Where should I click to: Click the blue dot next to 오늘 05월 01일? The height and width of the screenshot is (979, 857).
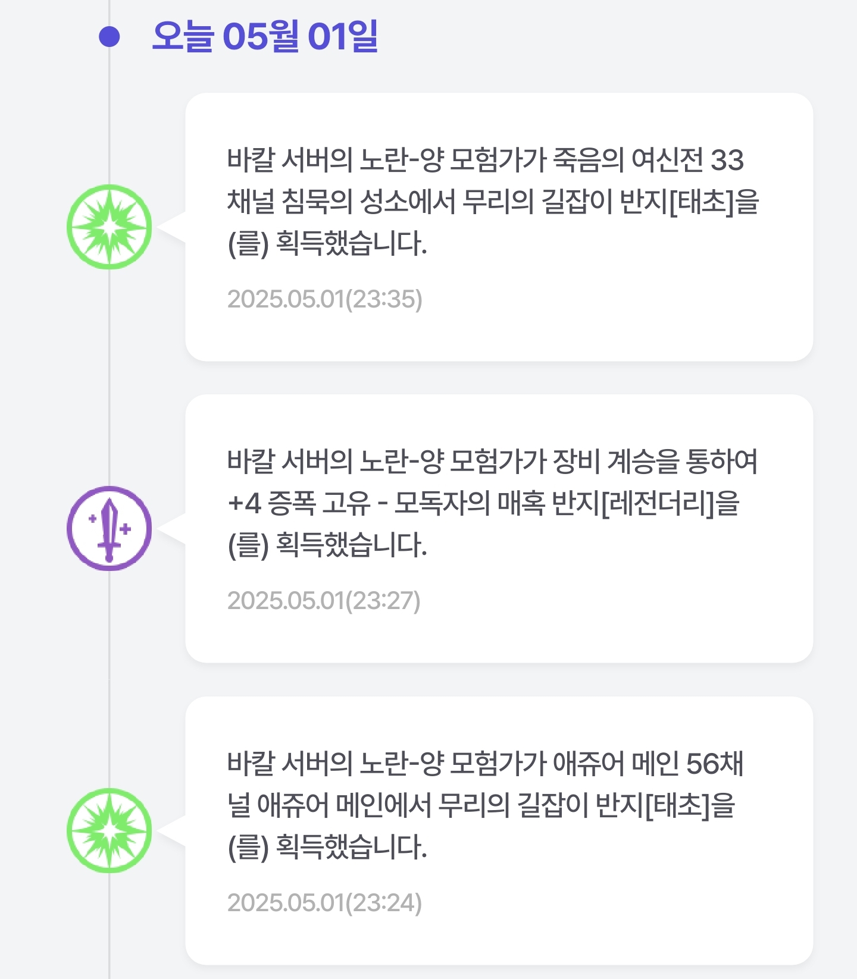110,37
